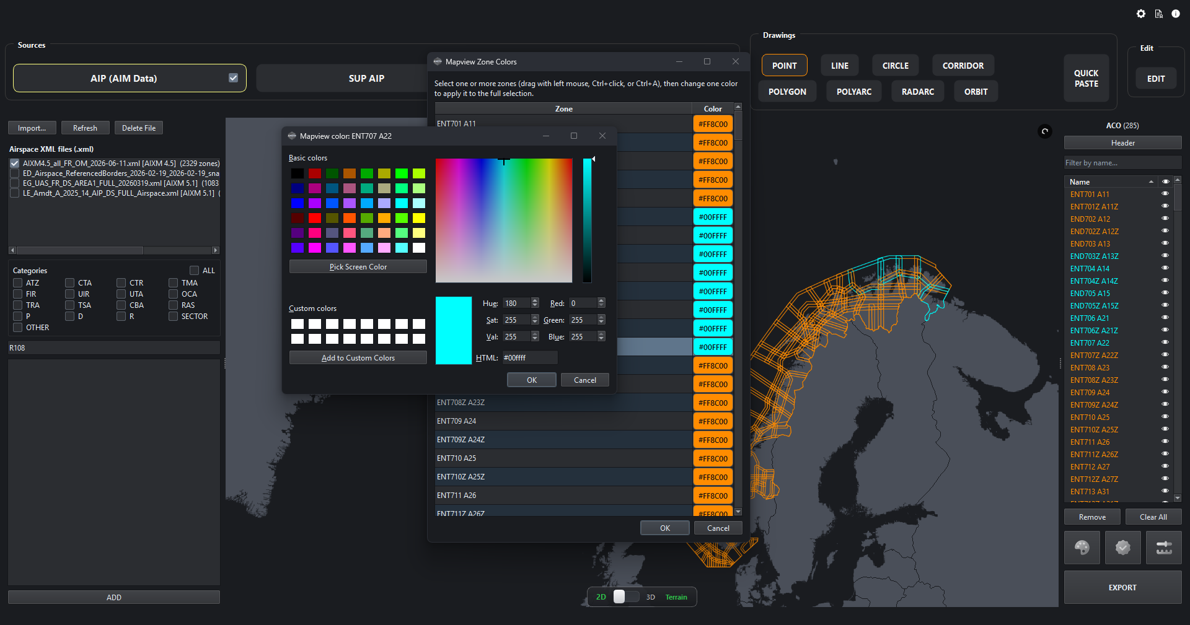Click the hue-saturation color field
The image size is (1190, 625).
click(x=504, y=221)
